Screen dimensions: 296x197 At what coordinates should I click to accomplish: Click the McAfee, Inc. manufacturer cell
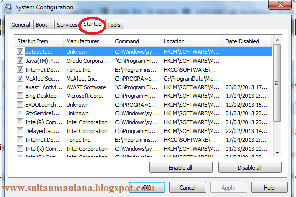(82, 79)
